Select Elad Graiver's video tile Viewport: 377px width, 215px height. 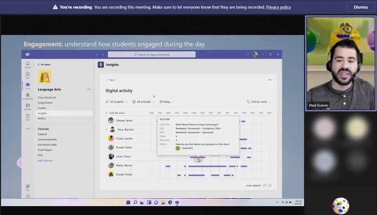click(341, 63)
